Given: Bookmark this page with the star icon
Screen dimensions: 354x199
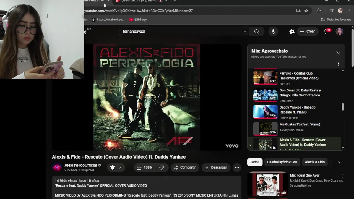Looking at the screenshot, I should click(x=306, y=11).
